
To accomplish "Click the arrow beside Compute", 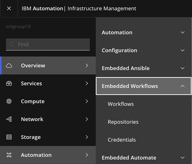I will point(87,101).
